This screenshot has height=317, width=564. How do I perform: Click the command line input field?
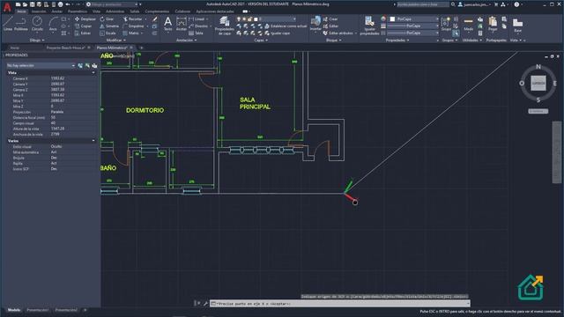[x=340, y=304]
